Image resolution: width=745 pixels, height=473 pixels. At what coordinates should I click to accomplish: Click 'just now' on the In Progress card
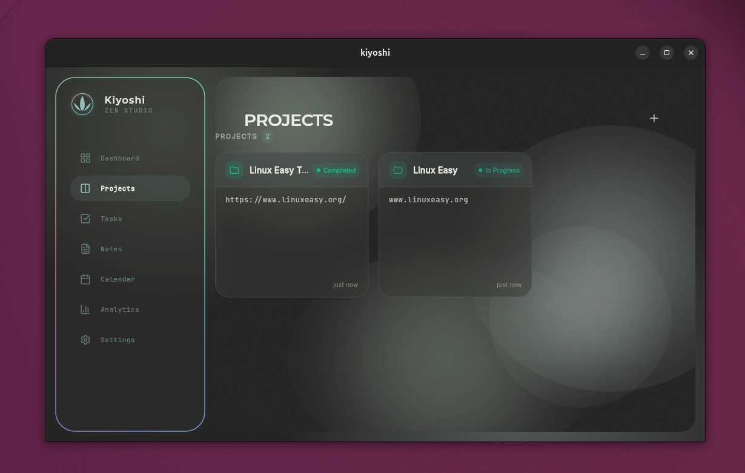point(509,285)
